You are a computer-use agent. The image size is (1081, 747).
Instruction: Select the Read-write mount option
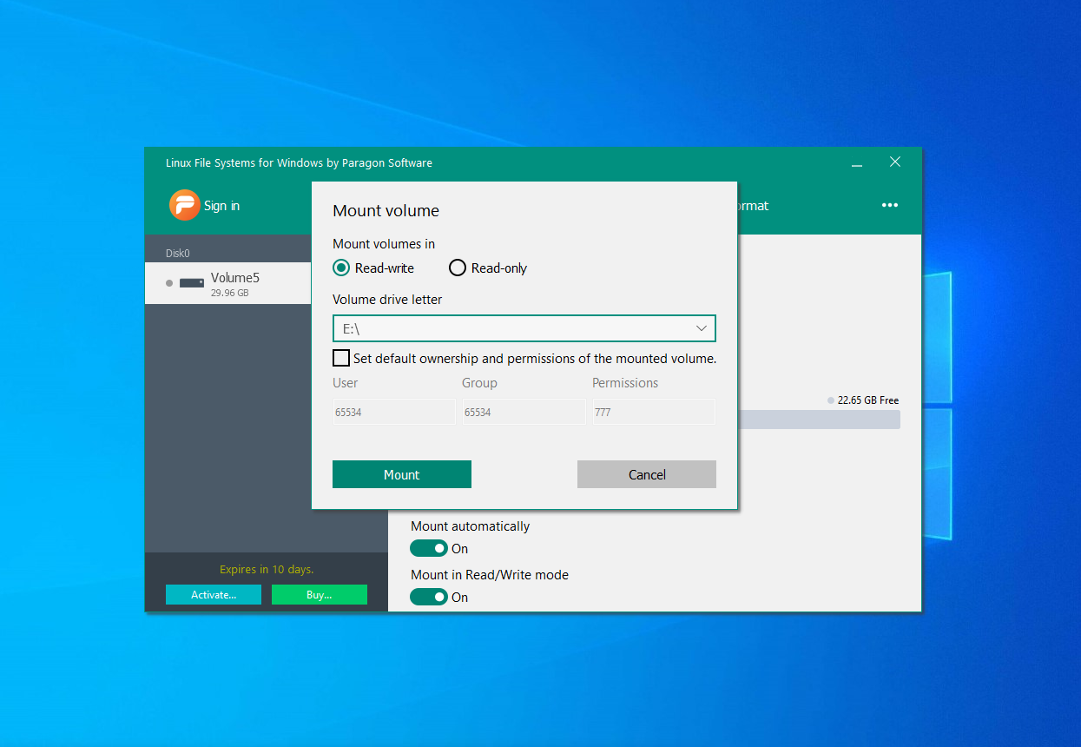(341, 268)
